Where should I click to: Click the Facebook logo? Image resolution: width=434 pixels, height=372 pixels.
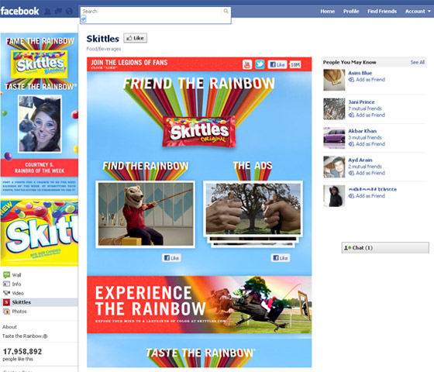pos(19,11)
